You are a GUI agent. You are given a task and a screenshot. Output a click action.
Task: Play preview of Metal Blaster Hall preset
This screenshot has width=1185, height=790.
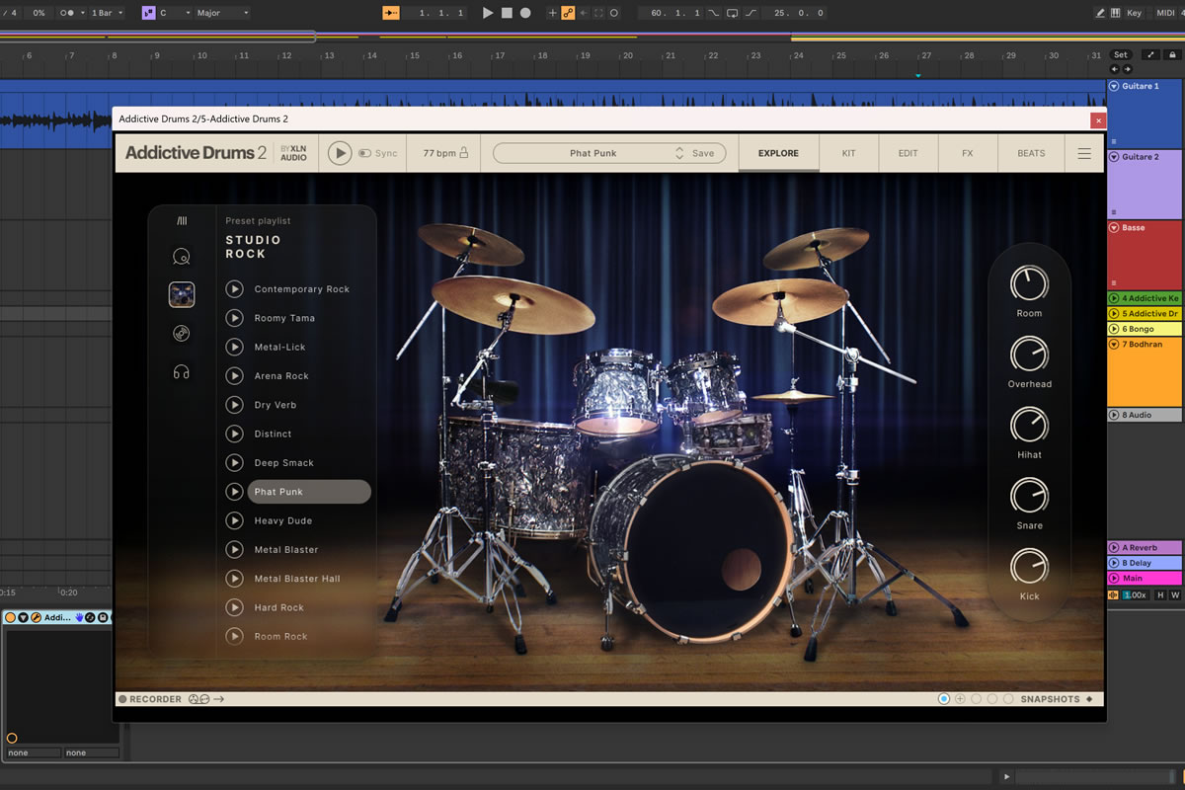[x=234, y=578]
